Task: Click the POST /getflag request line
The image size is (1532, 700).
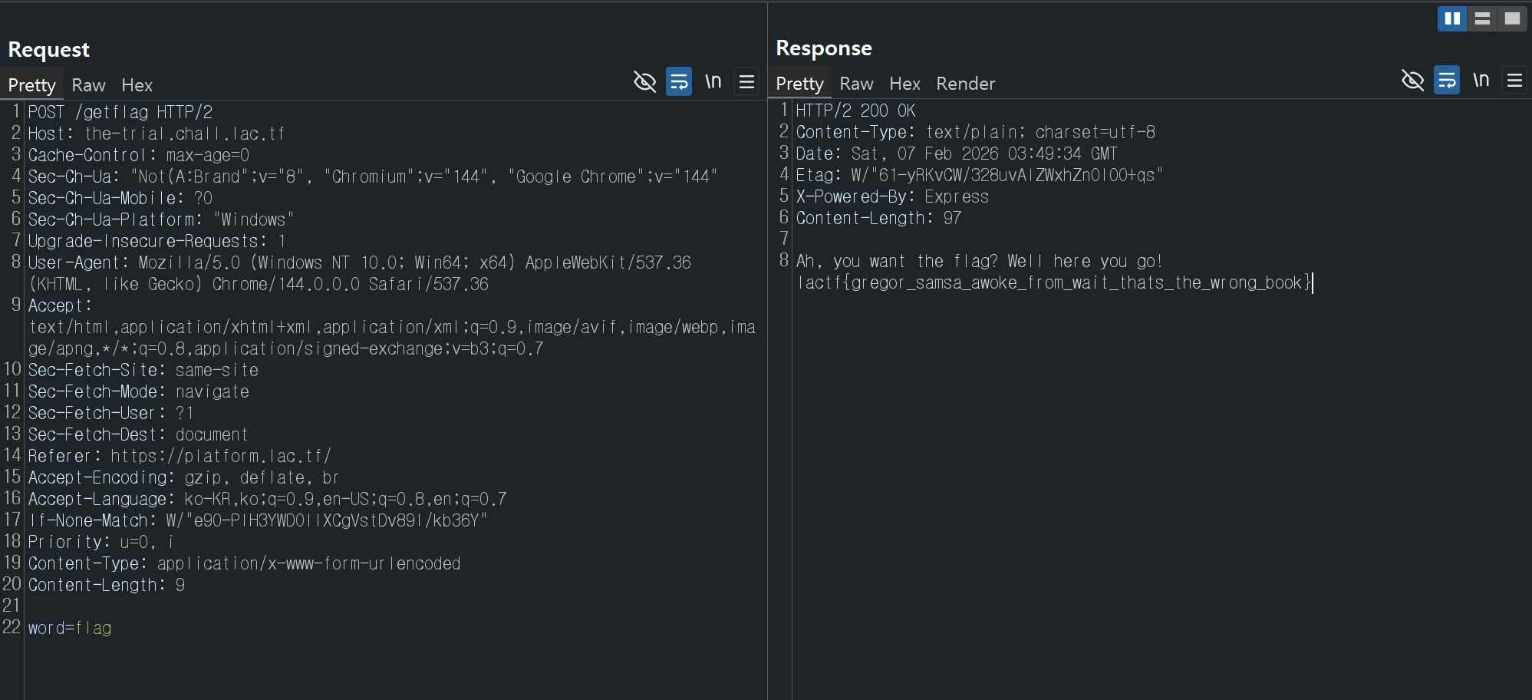Action: [x=120, y=112]
